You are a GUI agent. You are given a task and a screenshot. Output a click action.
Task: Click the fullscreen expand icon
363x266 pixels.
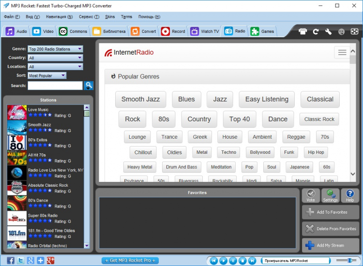click(x=354, y=31)
